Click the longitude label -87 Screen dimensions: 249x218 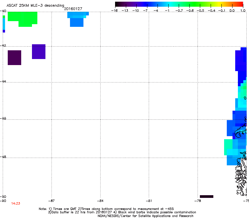point(51,201)
